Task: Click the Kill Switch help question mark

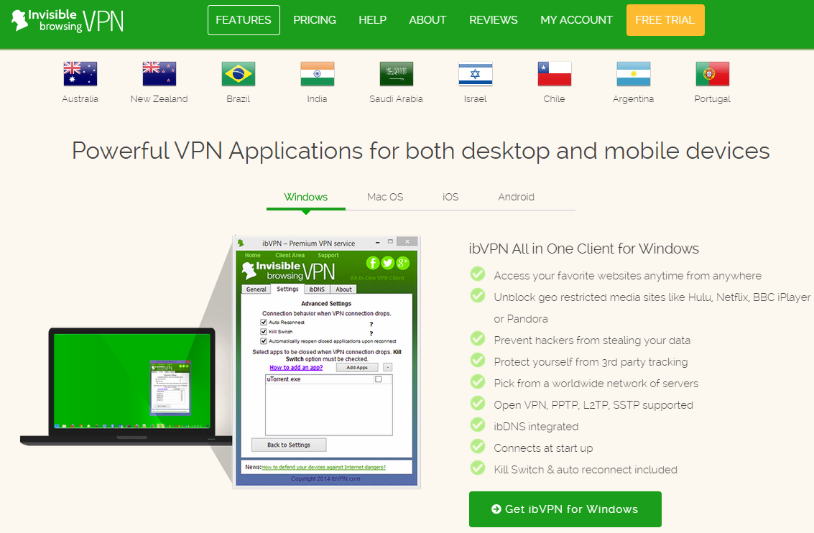Action: click(x=371, y=334)
